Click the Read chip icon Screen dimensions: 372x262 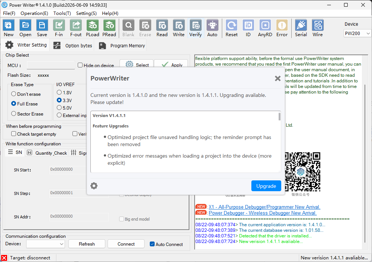pos(162,28)
